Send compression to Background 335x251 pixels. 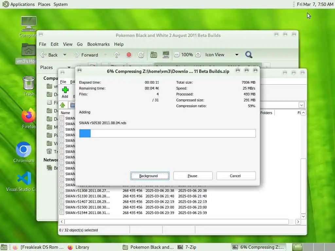(150, 176)
